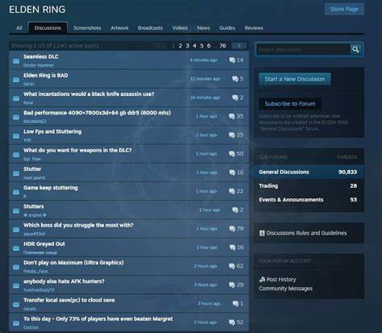Screen dimensions: 382x333
Task: Click reply bubble icon for Bad performance 4090 topic
Action: click(232, 116)
